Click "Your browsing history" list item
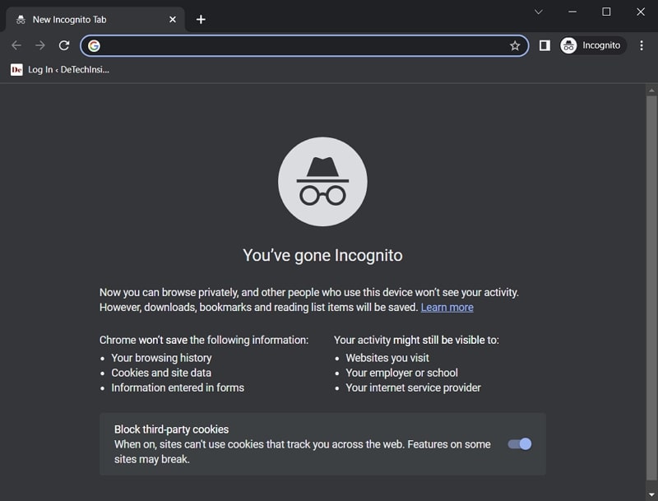The image size is (658, 501). click(x=161, y=358)
